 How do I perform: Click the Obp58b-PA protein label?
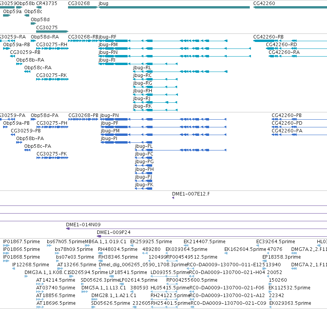point(30,139)
